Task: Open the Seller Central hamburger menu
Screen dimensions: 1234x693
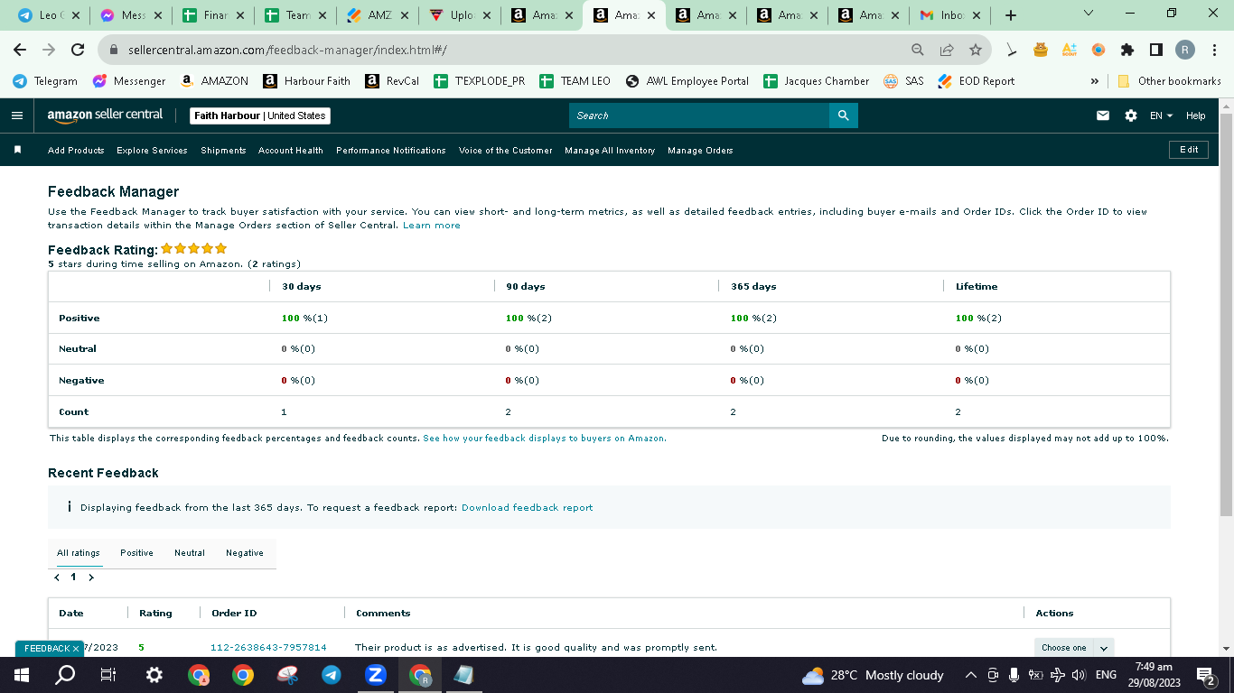Action: coord(16,115)
